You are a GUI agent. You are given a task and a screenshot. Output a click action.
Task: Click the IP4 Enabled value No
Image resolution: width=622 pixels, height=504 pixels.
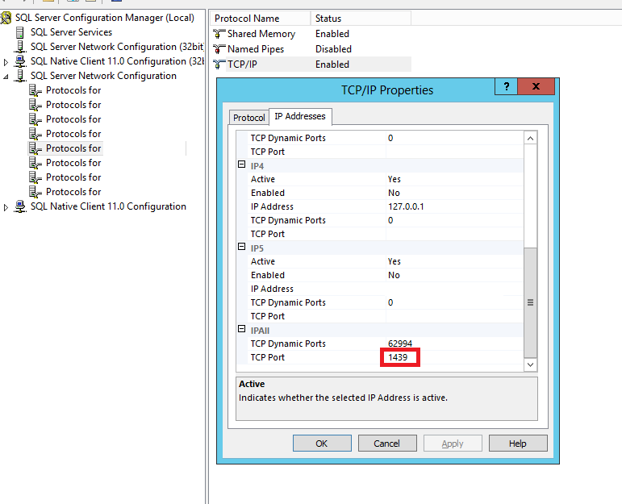click(394, 193)
